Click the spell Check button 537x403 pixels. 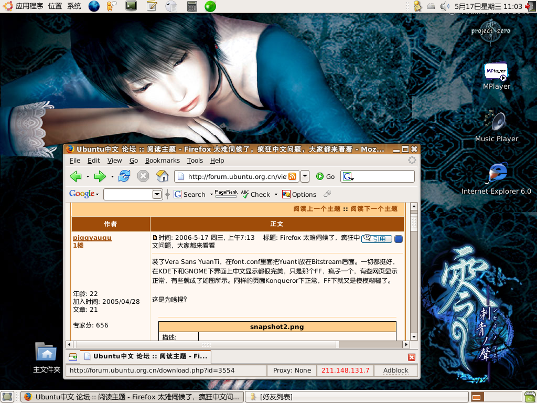tap(255, 194)
